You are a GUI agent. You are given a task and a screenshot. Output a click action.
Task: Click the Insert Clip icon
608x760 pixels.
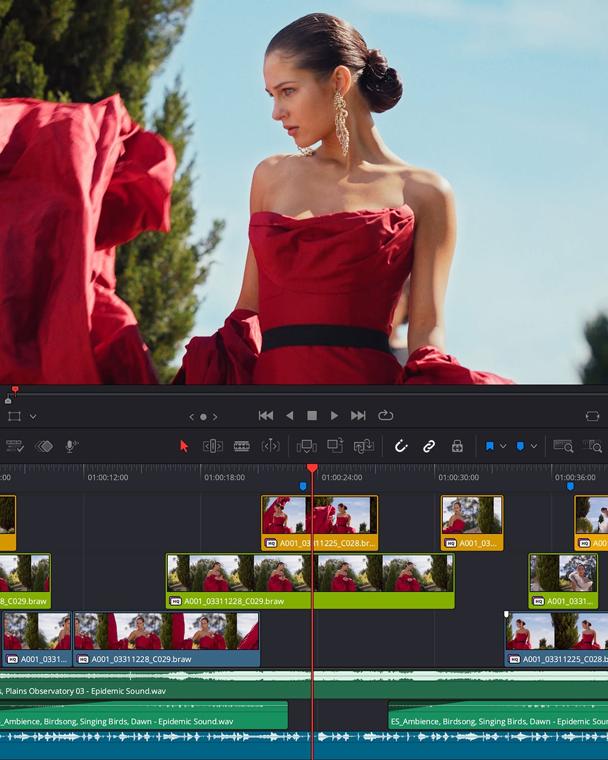(307, 446)
